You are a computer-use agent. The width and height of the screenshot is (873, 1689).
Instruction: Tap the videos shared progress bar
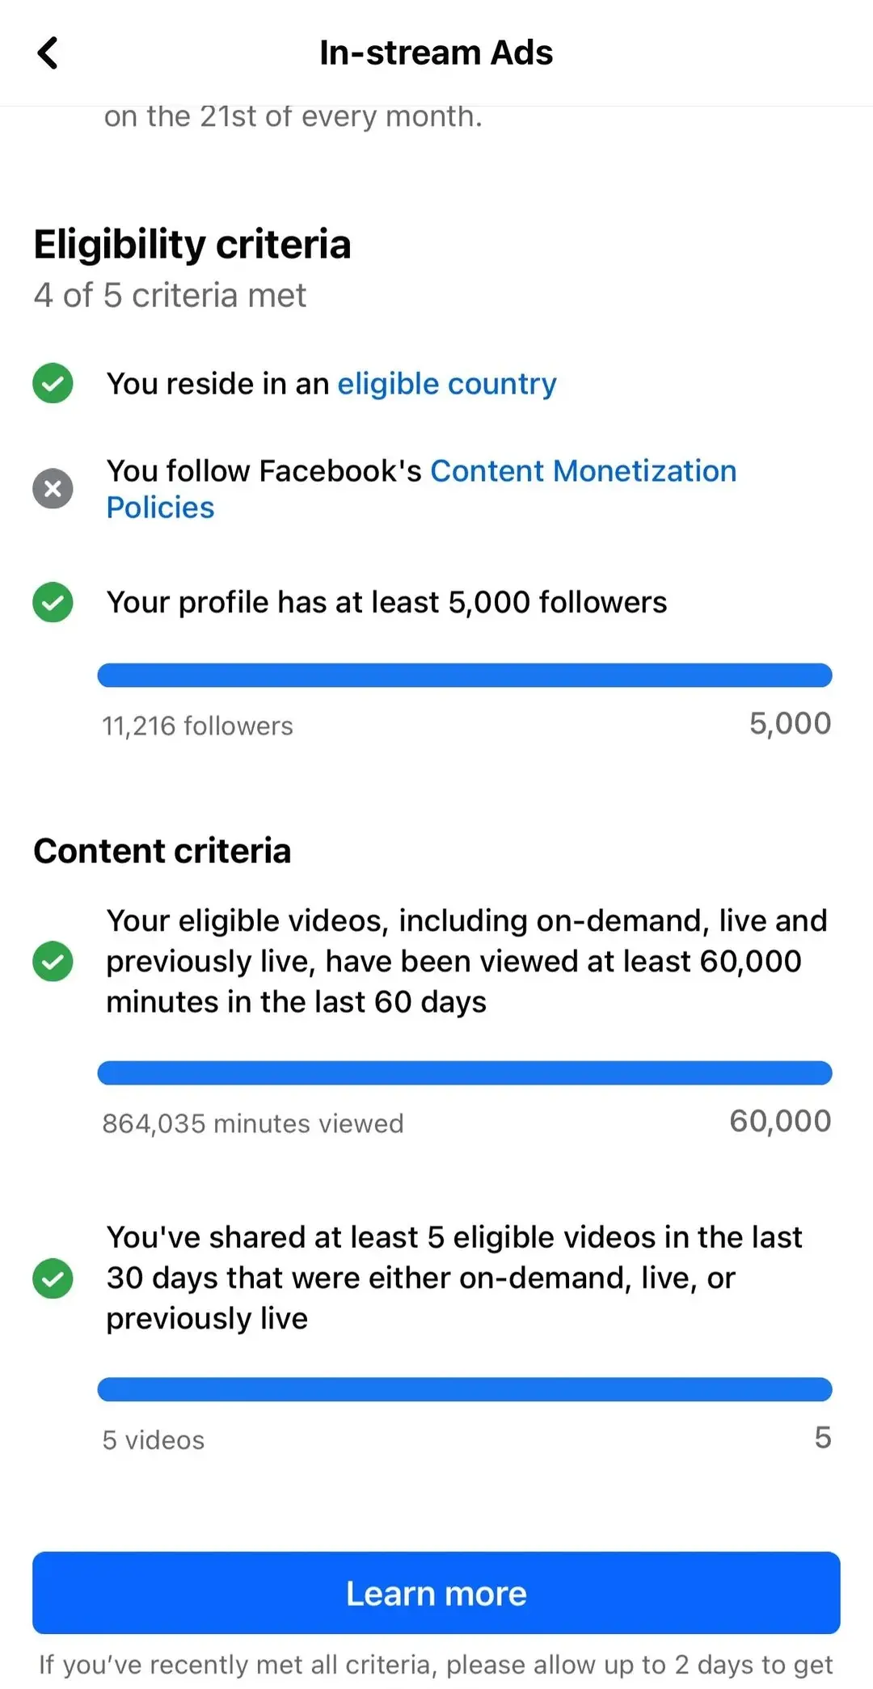(x=464, y=1389)
